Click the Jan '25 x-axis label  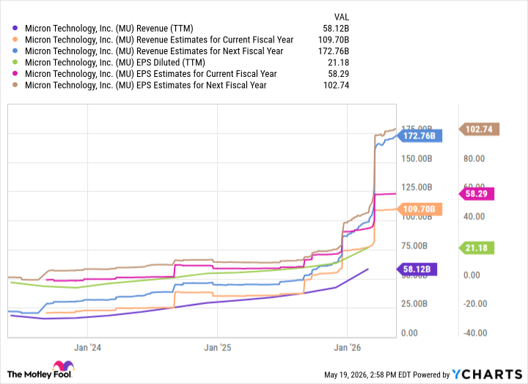tap(218, 347)
